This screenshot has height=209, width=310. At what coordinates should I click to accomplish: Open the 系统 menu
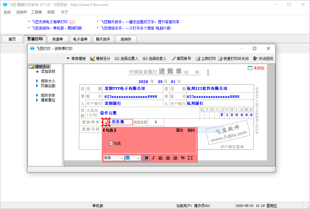(7, 12)
